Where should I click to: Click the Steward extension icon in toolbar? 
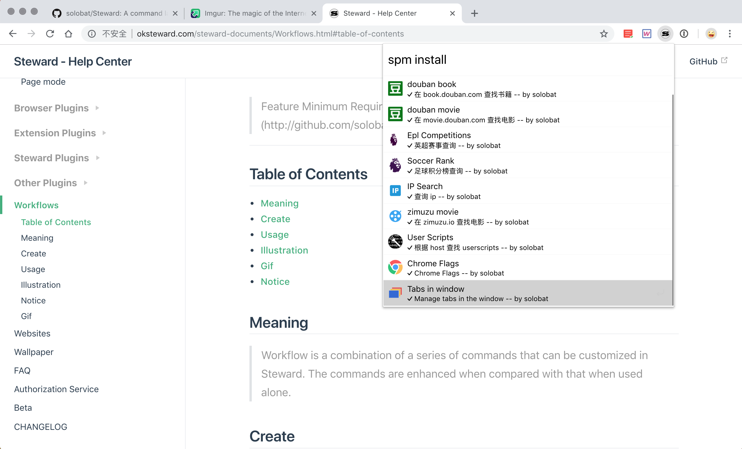(x=665, y=33)
